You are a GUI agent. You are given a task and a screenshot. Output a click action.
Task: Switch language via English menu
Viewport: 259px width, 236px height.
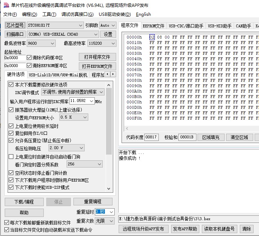143,14
